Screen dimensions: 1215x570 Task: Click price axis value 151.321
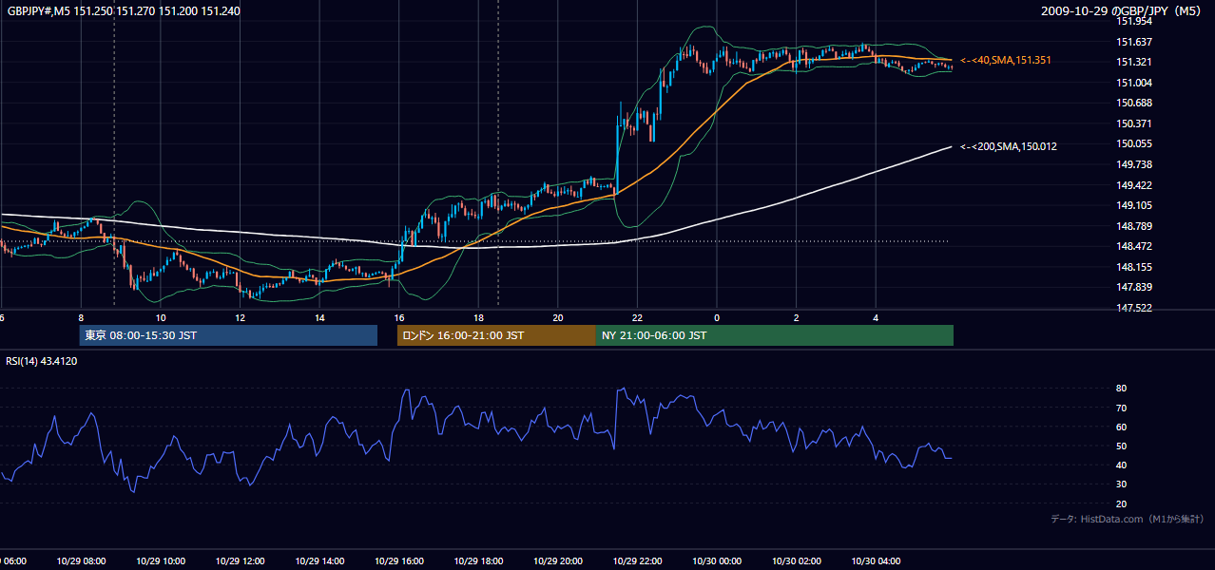pos(1135,62)
